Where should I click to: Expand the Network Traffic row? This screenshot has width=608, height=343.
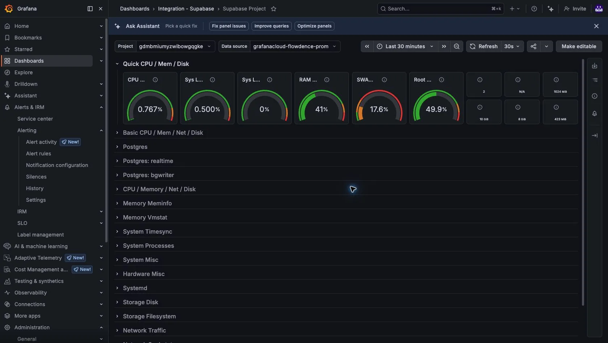click(117, 330)
